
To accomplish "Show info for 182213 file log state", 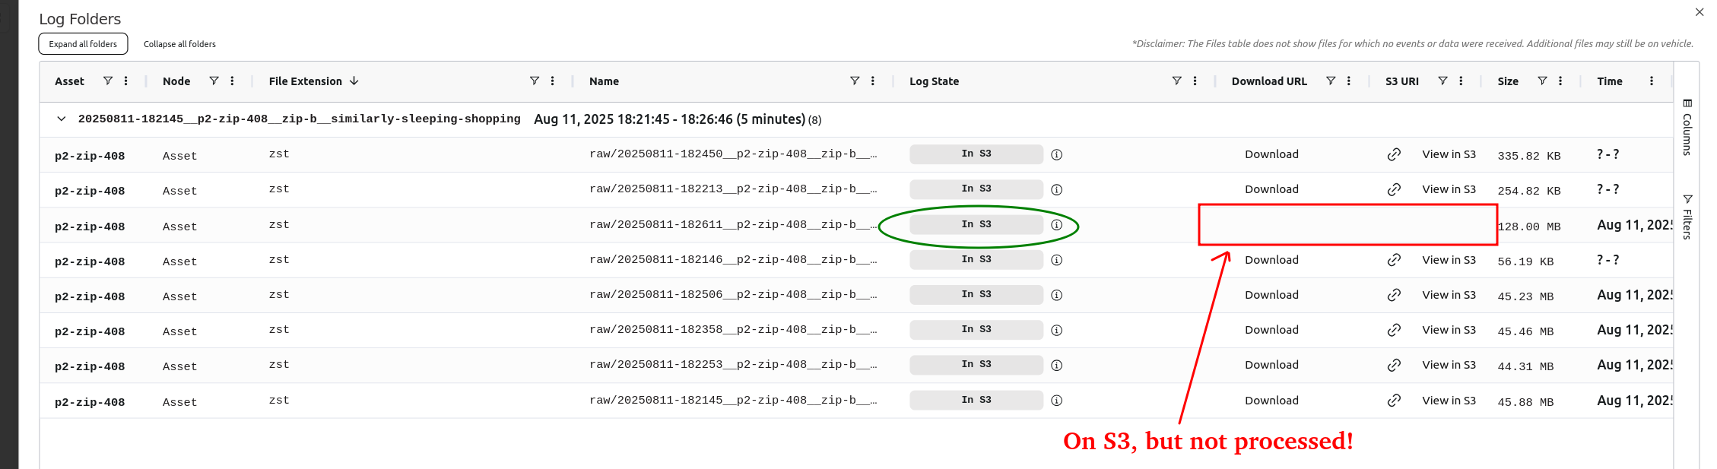I will pyautogui.click(x=1056, y=189).
